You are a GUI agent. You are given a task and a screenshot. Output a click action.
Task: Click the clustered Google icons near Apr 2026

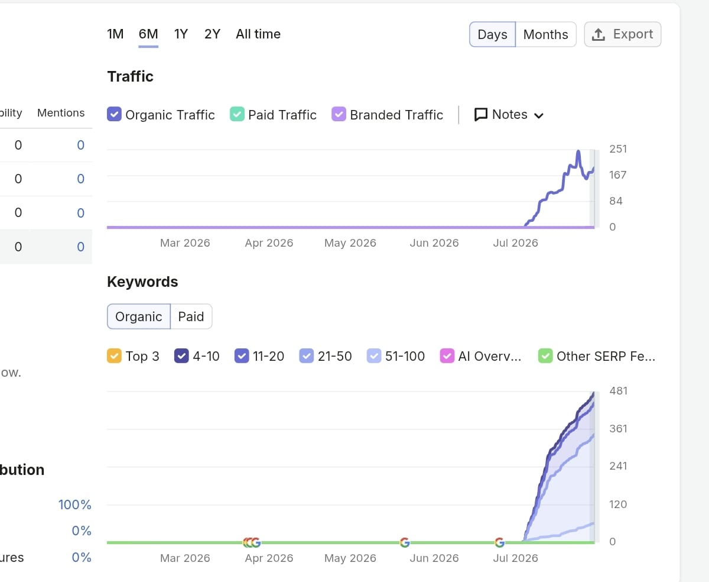pos(252,542)
